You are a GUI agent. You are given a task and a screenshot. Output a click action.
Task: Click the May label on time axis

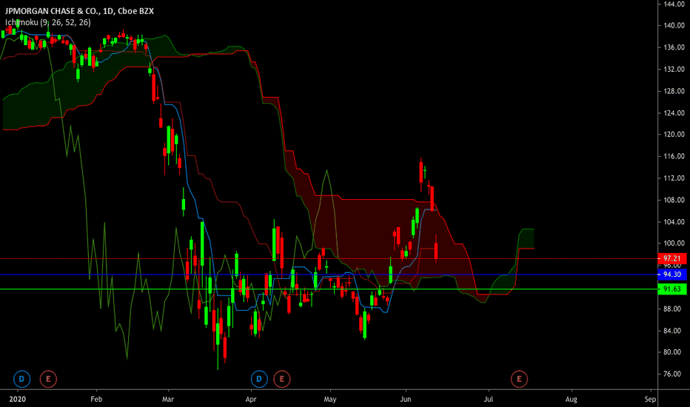tap(330, 399)
